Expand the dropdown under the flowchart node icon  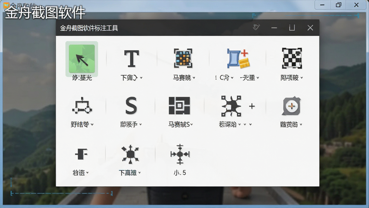point(92,125)
